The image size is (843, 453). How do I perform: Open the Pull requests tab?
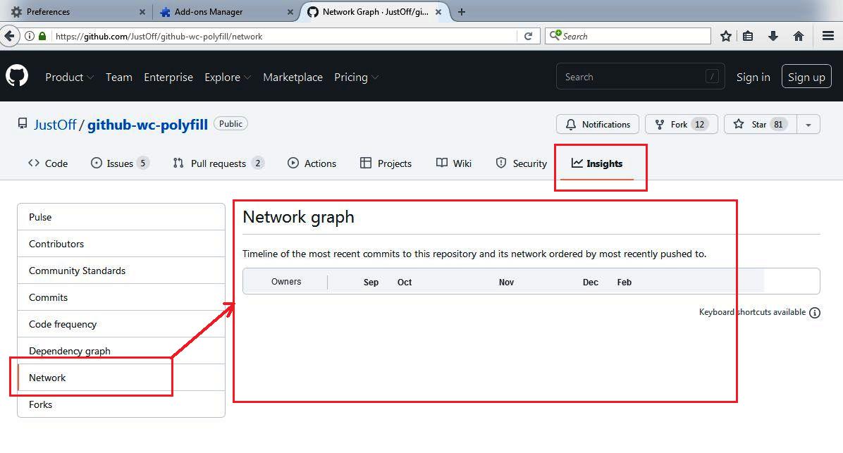219,163
